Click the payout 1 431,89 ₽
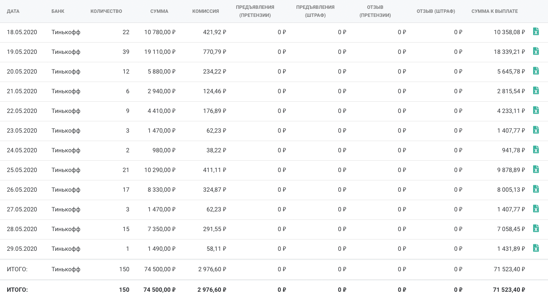 (511, 249)
